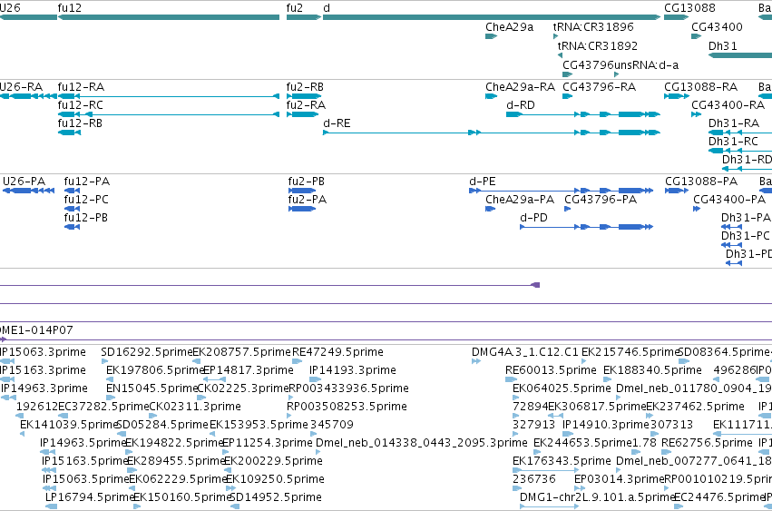Viewport: 772px width, 511px height.
Task: Click the EP03014.3prime EST label
Action: pyautogui.click(x=620, y=479)
